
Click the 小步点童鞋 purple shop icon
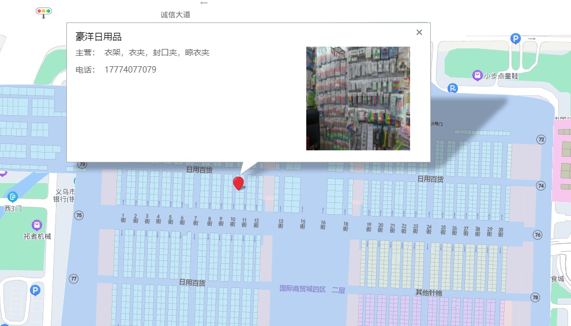478,75
